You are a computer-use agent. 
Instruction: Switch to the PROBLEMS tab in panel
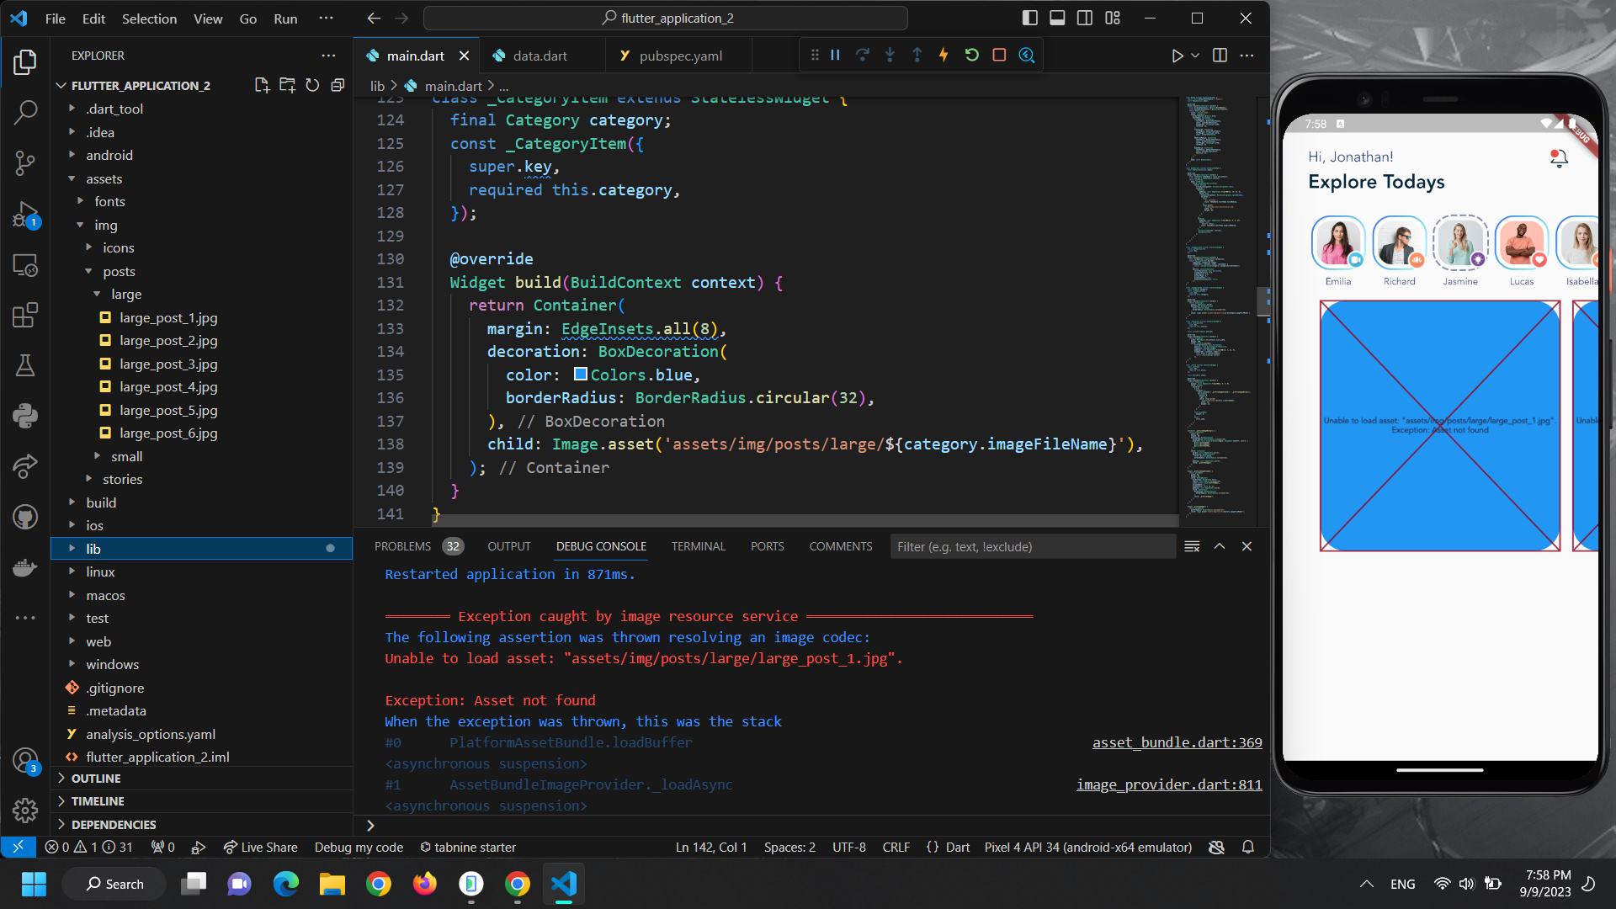(x=403, y=546)
